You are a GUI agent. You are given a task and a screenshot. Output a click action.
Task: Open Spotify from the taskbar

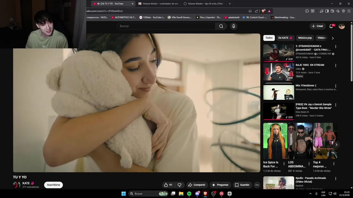click(189, 194)
